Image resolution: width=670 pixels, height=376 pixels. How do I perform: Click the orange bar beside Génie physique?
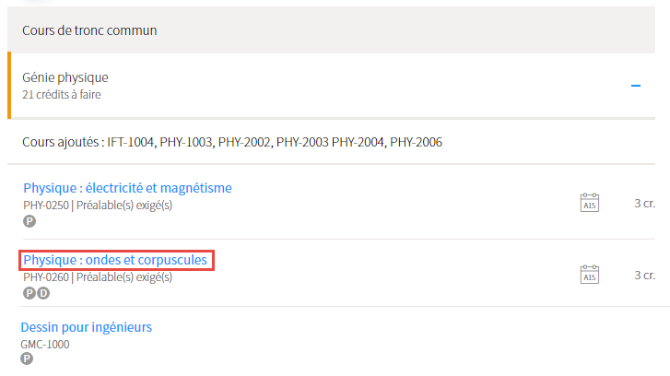(x=9, y=85)
